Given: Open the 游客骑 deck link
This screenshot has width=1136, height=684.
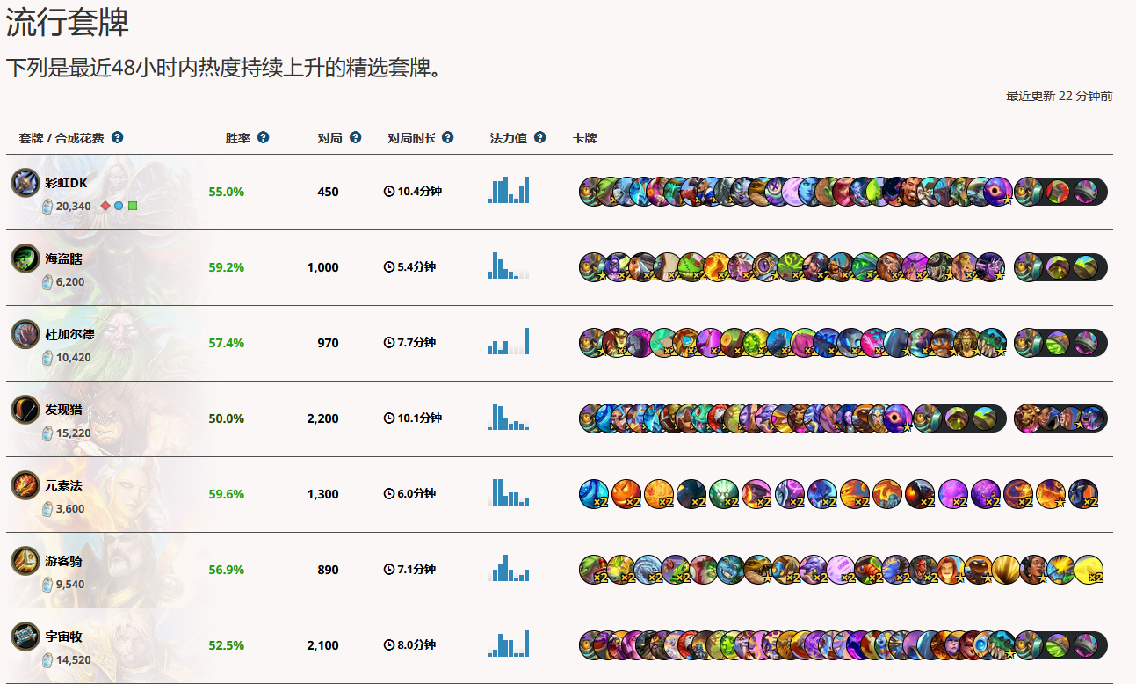Looking at the screenshot, I should [x=64, y=561].
